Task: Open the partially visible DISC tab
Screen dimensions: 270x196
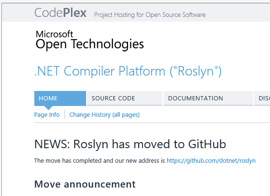Action: pos(262,98)
